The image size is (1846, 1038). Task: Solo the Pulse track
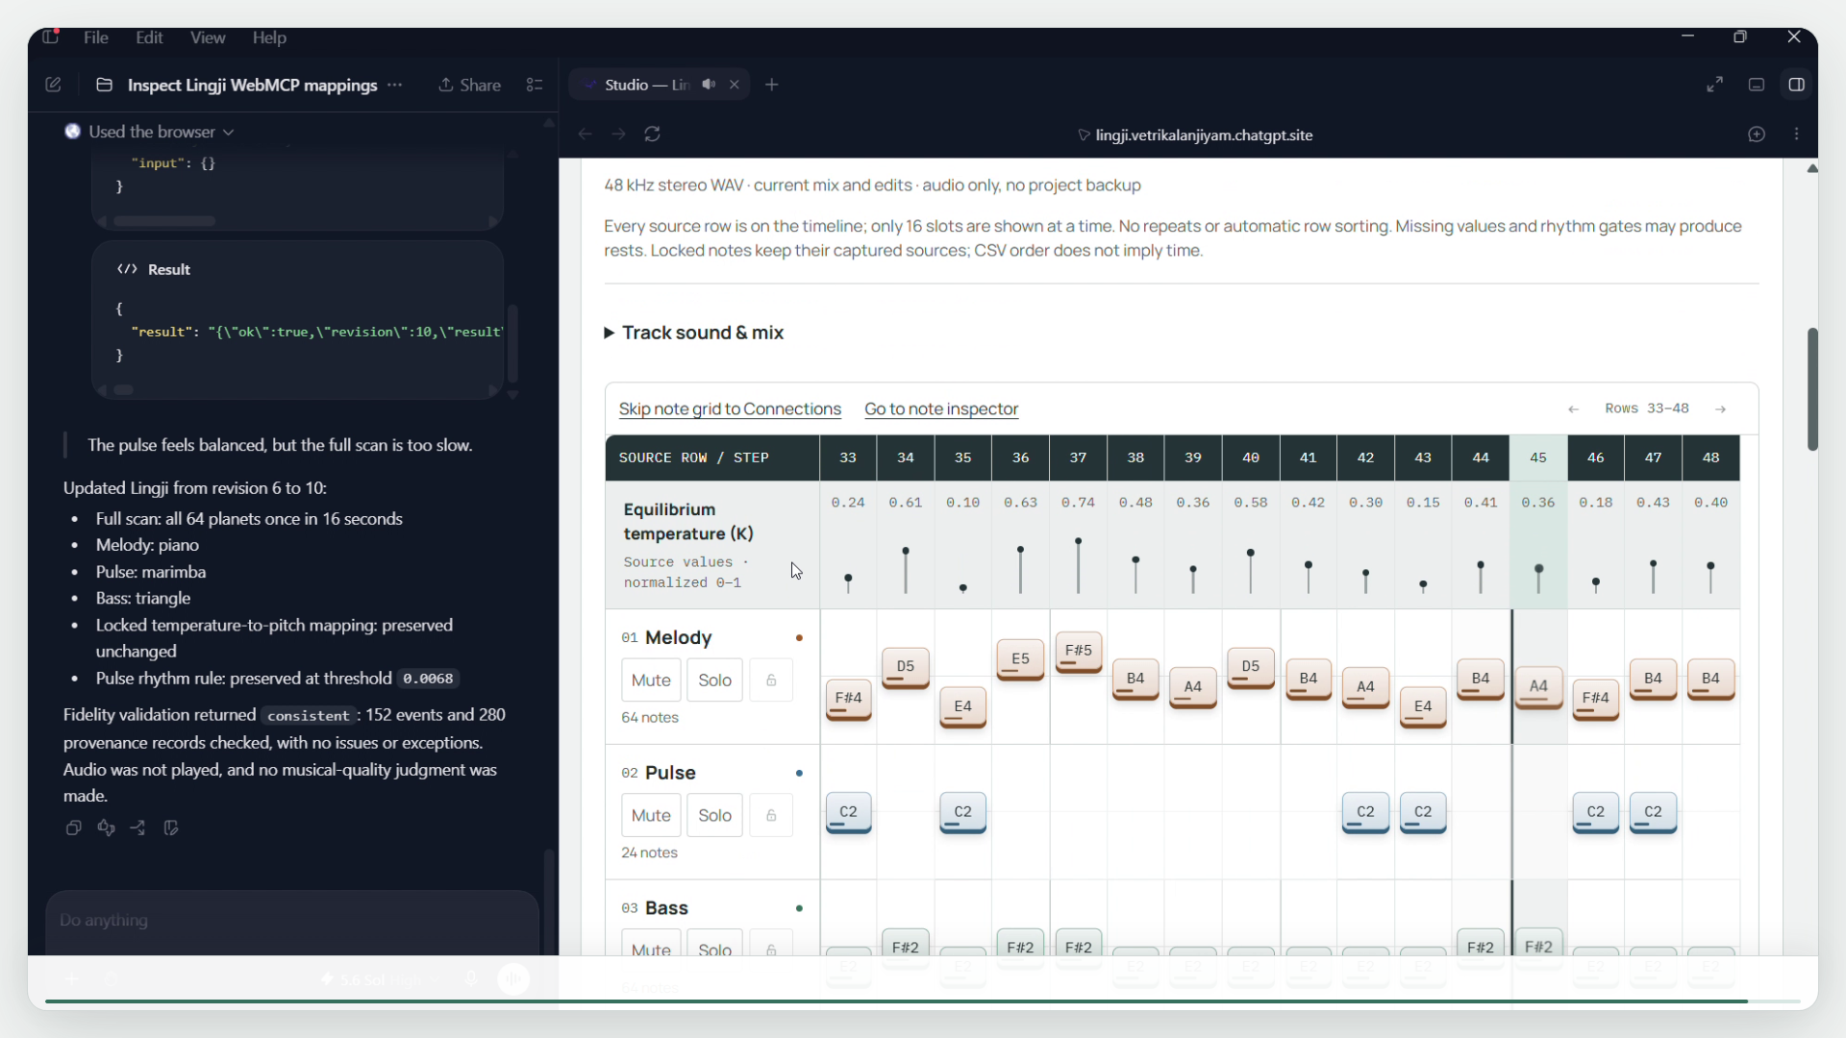click(714, 815)
